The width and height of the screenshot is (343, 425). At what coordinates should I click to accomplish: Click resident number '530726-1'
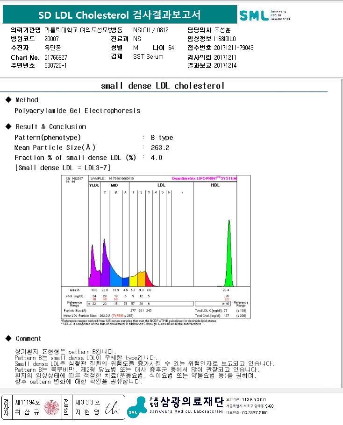point(56,65)
